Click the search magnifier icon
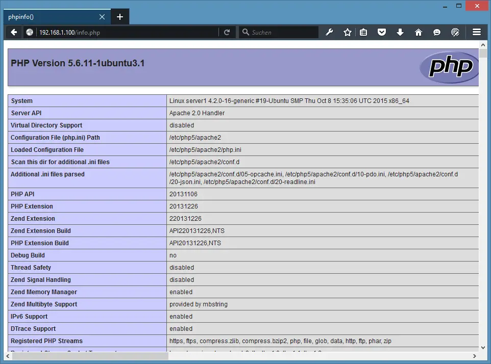The image size is (491, 364). 246,32
